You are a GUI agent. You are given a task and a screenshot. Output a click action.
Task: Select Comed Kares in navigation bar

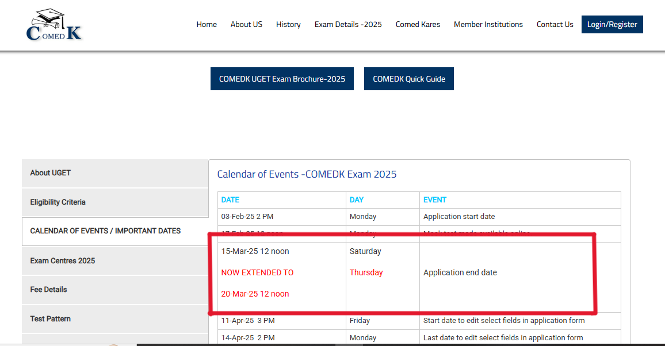click(418, 24)
